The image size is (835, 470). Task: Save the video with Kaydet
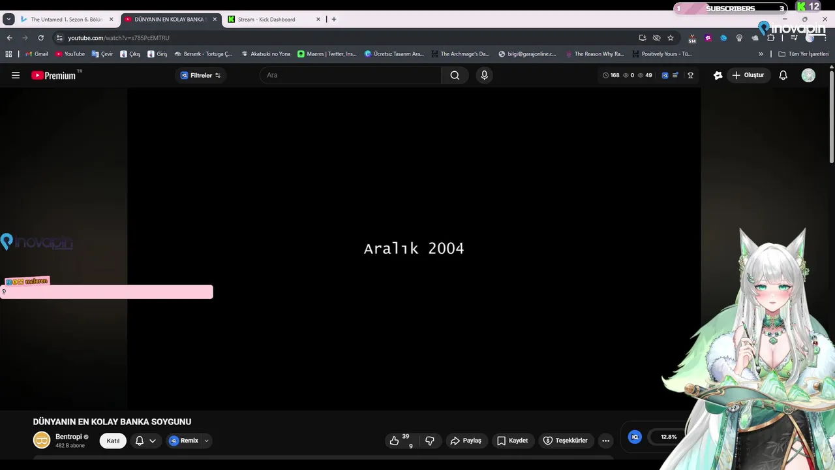click(512, 441)
